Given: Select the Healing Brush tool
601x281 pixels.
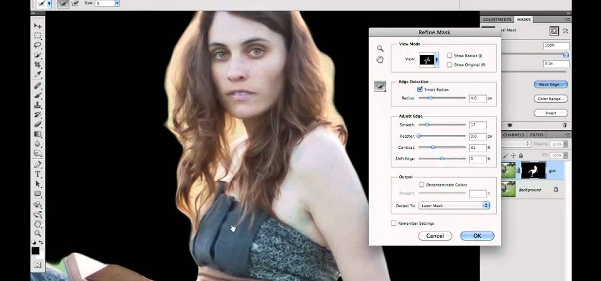Looking at the screenshot, I should point(38,86).
